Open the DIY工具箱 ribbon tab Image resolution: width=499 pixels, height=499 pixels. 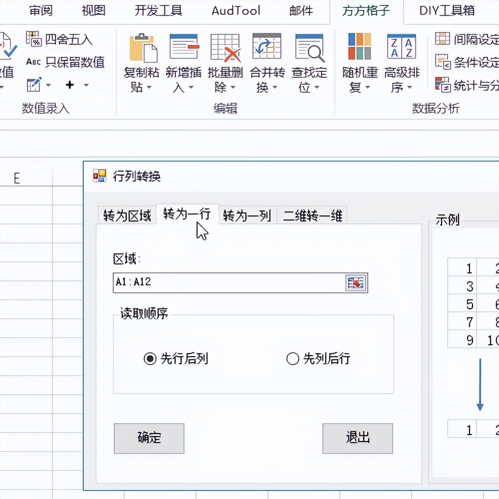point(447,10)
